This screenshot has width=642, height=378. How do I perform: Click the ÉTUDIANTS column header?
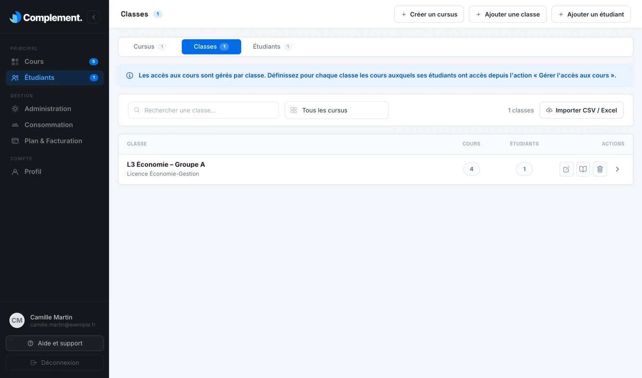[524, 144]
